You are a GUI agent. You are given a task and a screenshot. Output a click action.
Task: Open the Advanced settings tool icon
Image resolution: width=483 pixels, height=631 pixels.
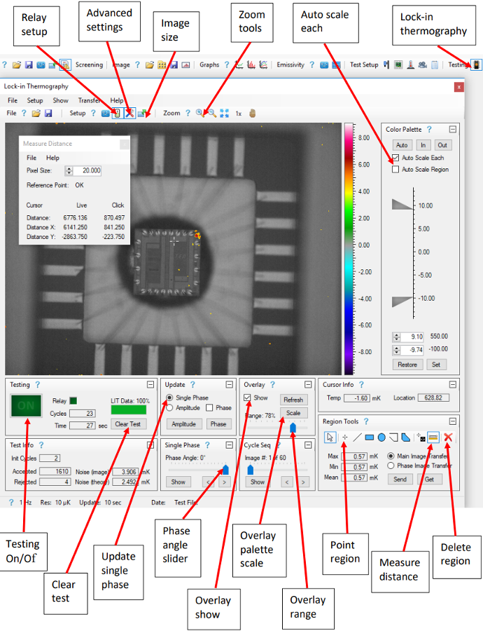coord(129,113)
